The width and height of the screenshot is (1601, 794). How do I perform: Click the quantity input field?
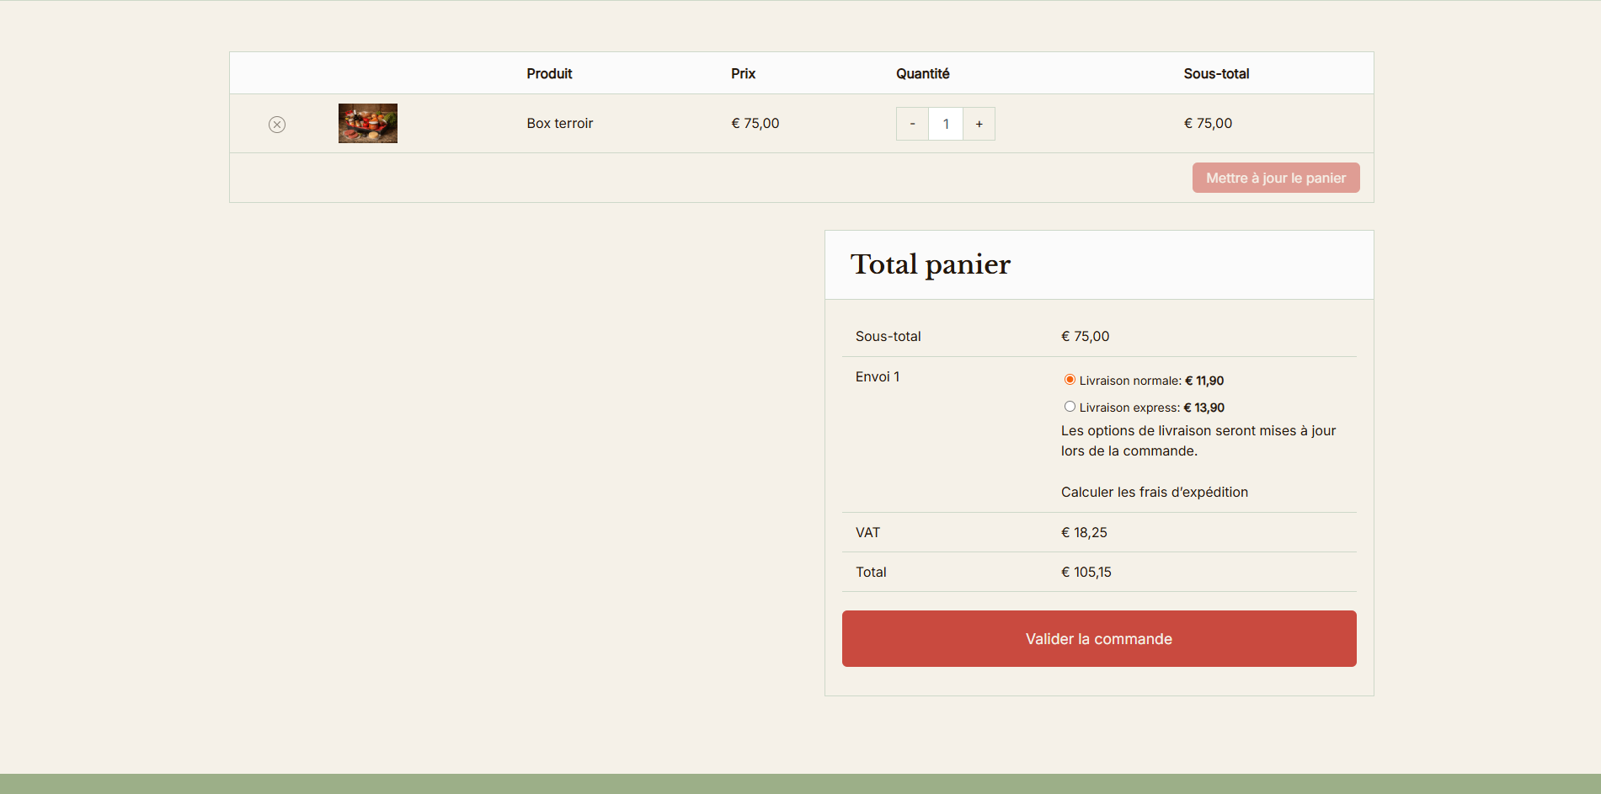pyautogui.click(x=946, y=124)
